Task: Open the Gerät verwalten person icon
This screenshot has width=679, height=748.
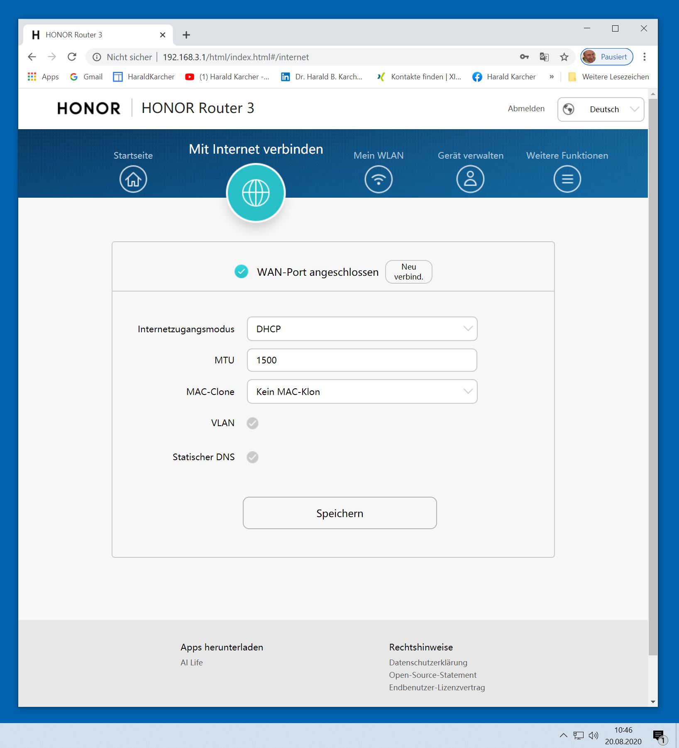Action: click(x=470, y=179)
